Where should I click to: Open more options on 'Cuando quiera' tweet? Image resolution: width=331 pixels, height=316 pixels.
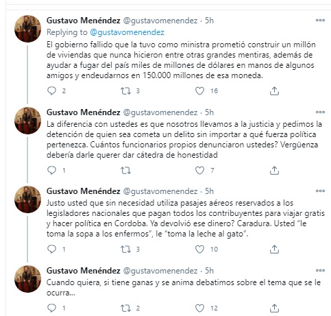coord(320,270)
